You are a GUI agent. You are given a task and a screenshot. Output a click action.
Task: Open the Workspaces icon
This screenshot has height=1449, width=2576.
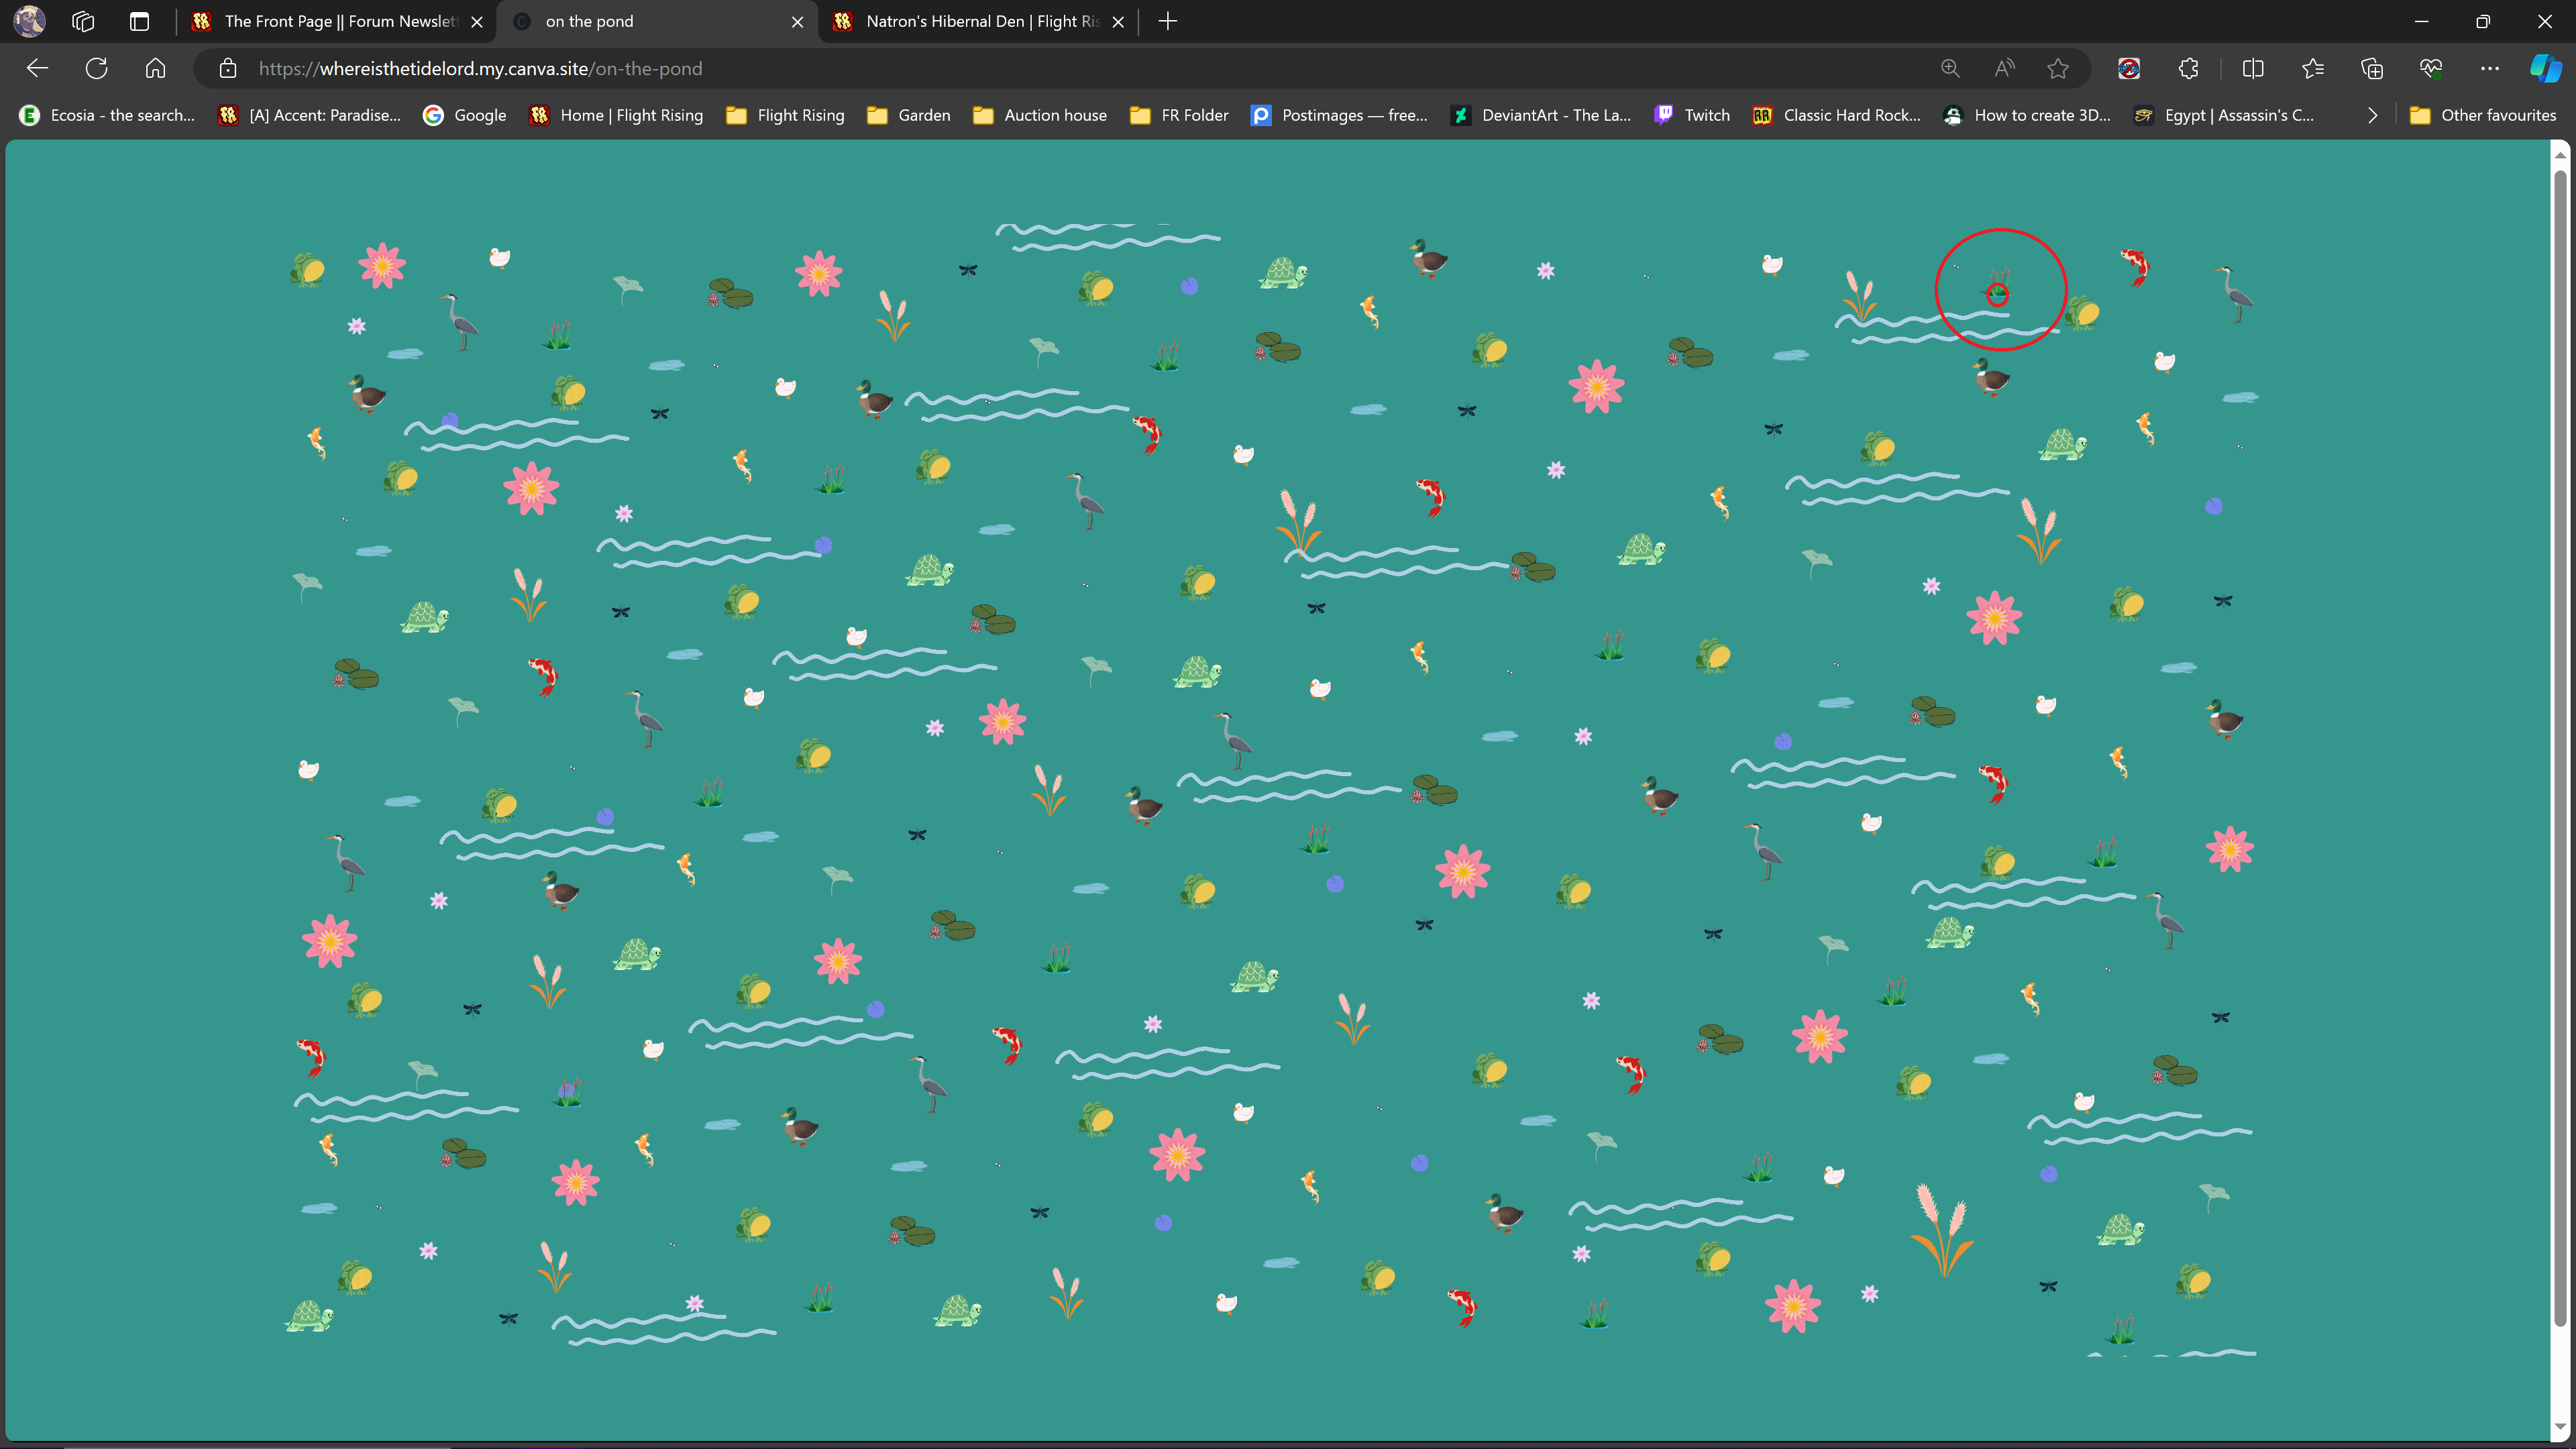(83, 21)
